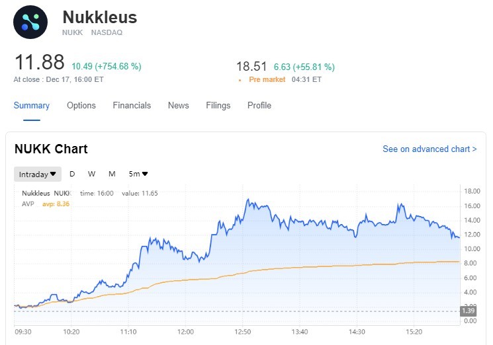Click the 1.39 previous close price marker

[468, 311]
